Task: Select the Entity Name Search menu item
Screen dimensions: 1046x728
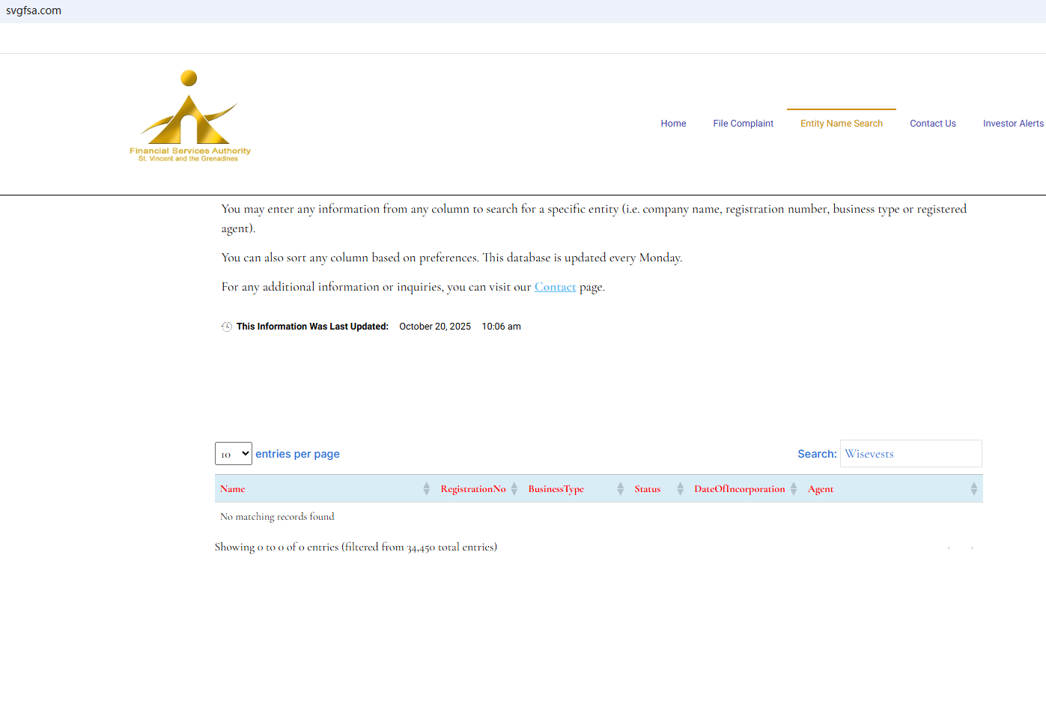Action: click(x=842, y=124)
